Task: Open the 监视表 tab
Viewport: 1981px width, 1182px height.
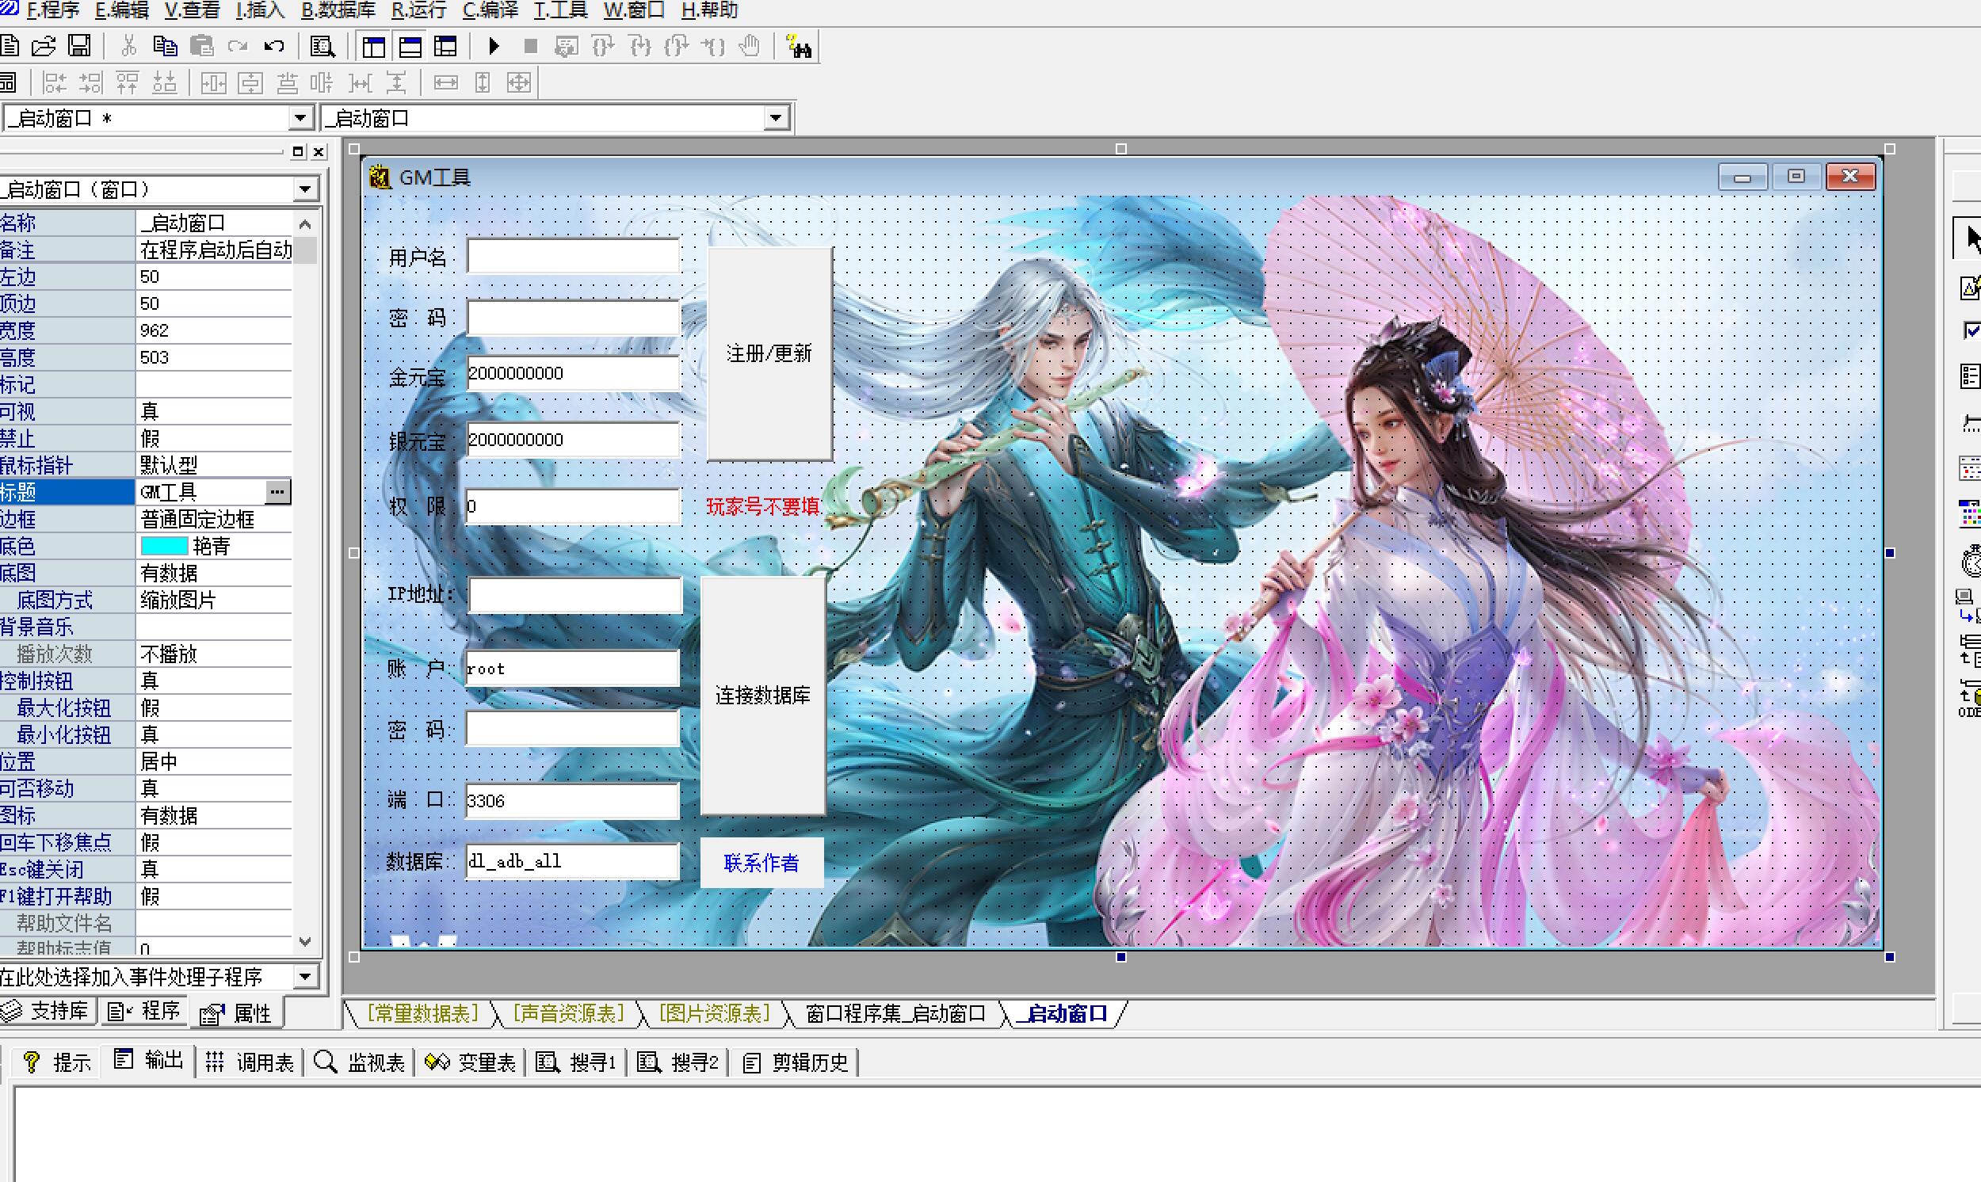Action: click(359, 1062)
